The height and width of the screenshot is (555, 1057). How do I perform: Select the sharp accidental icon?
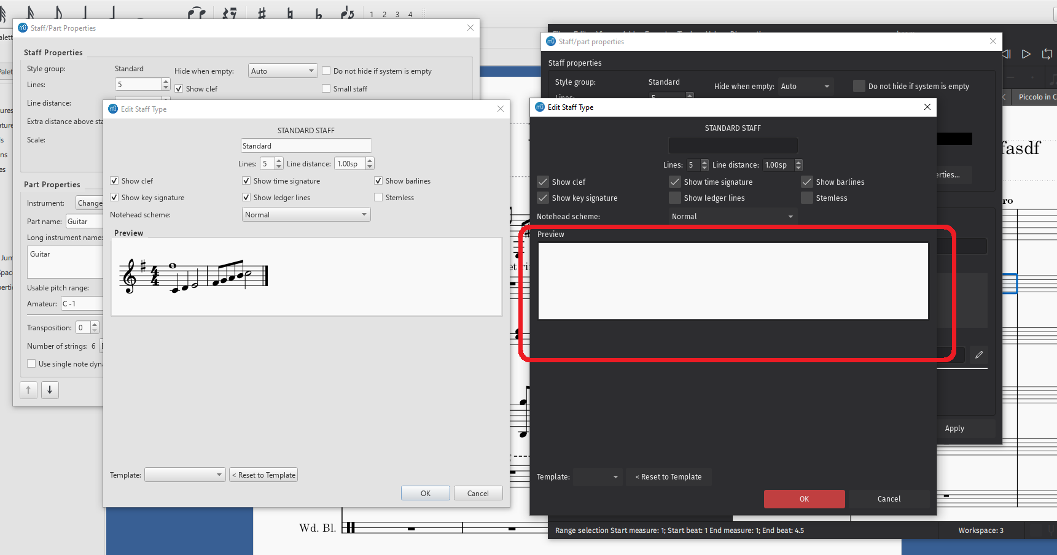point(262,14)
